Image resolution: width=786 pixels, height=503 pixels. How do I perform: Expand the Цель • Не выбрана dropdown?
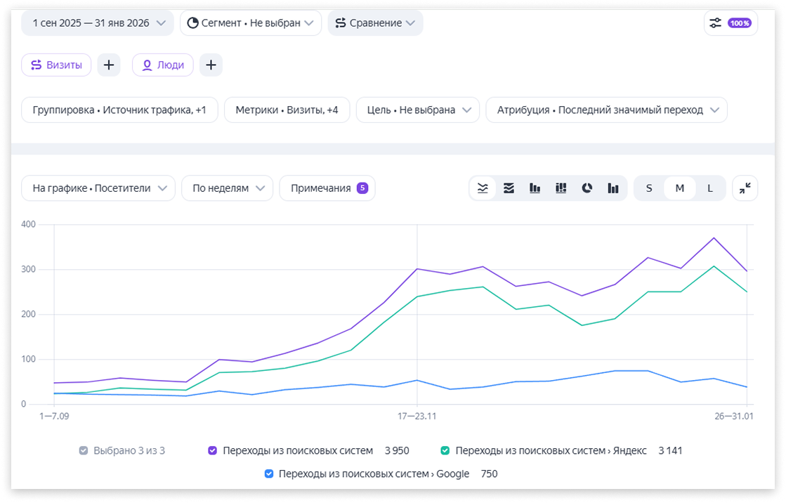pos(418,110)
